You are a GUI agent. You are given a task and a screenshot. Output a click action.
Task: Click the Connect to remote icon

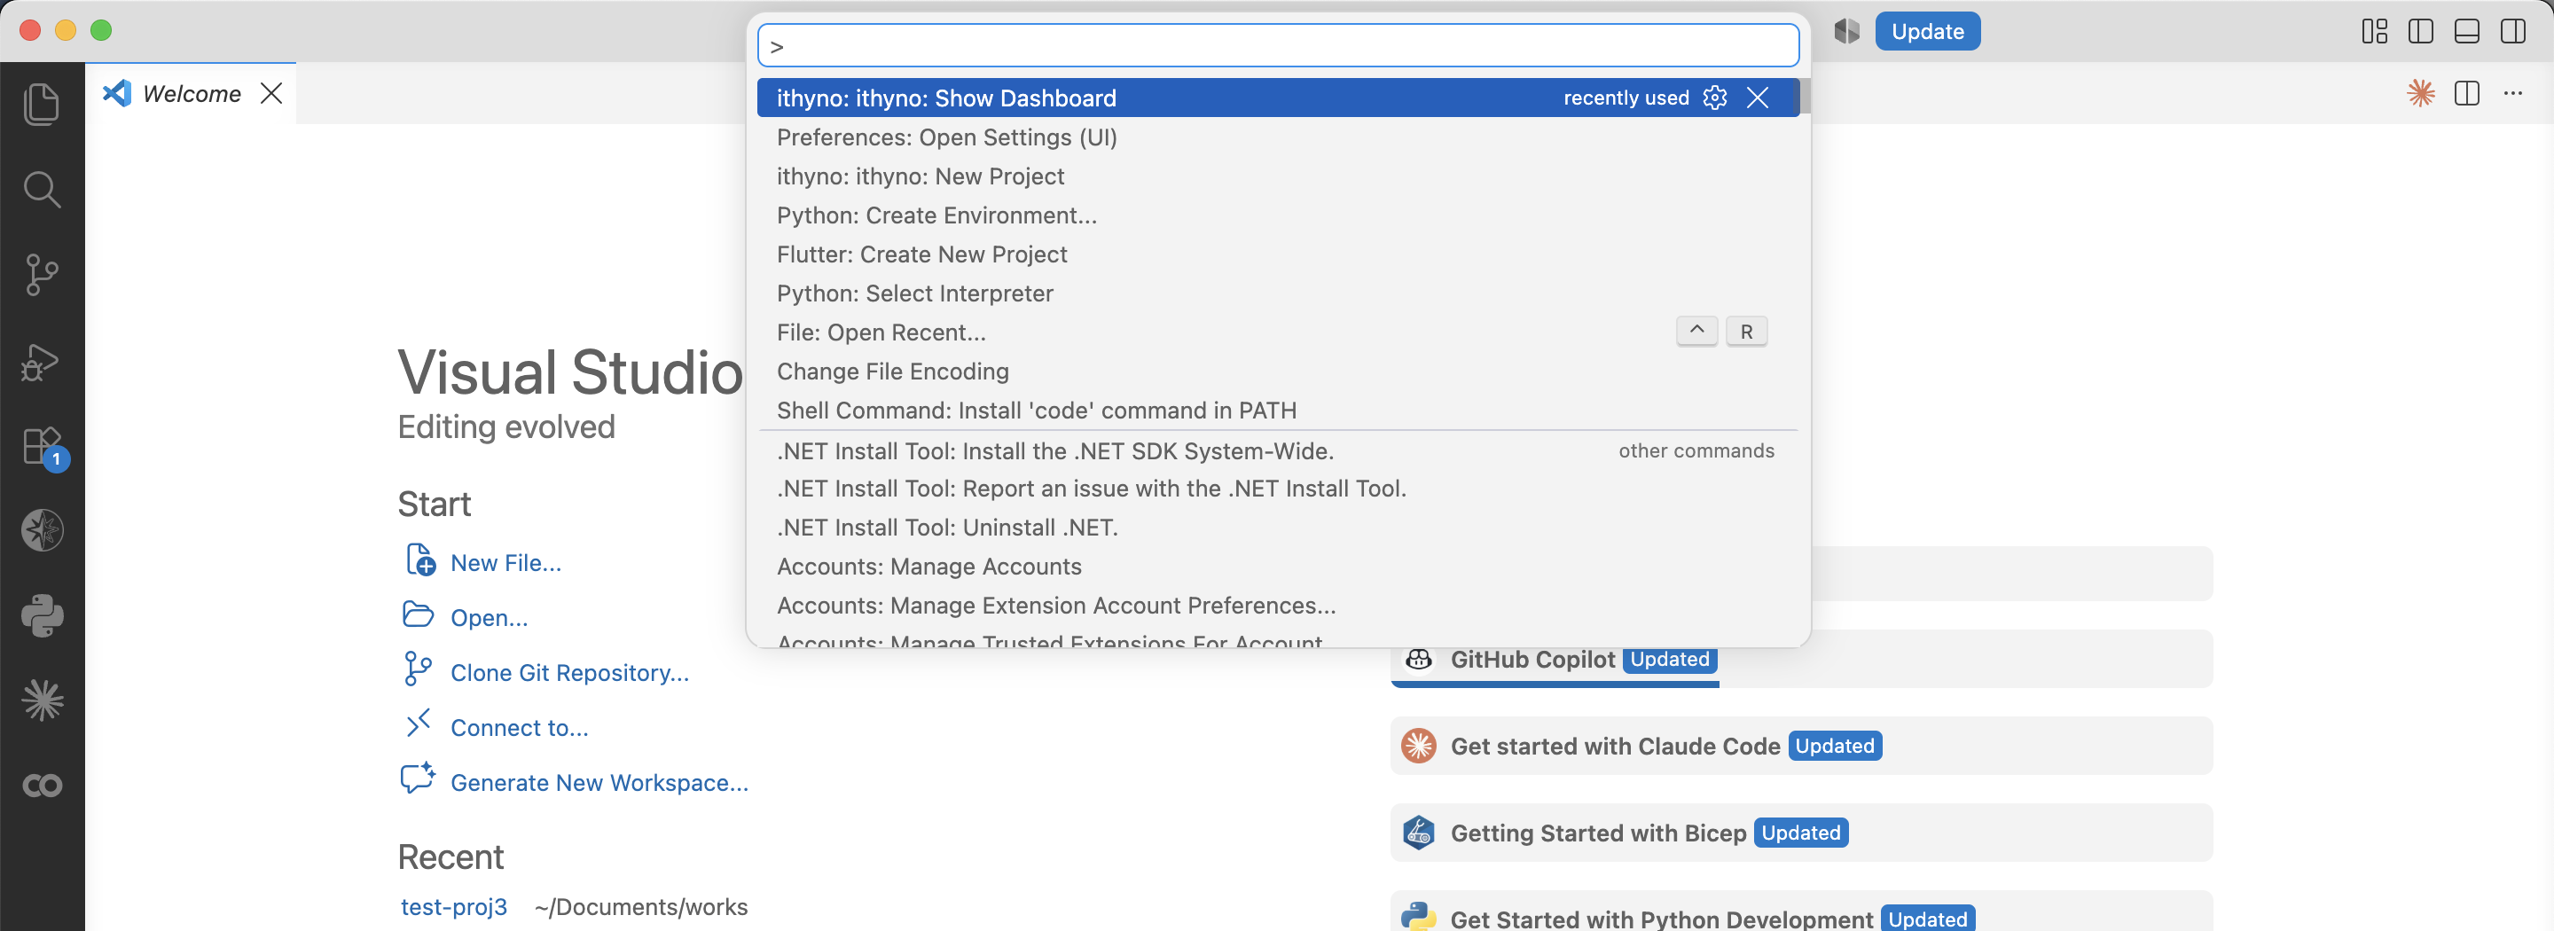[418, 723]
